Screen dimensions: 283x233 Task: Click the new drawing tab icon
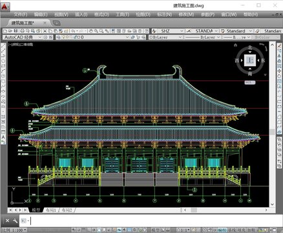click(56, 23)
